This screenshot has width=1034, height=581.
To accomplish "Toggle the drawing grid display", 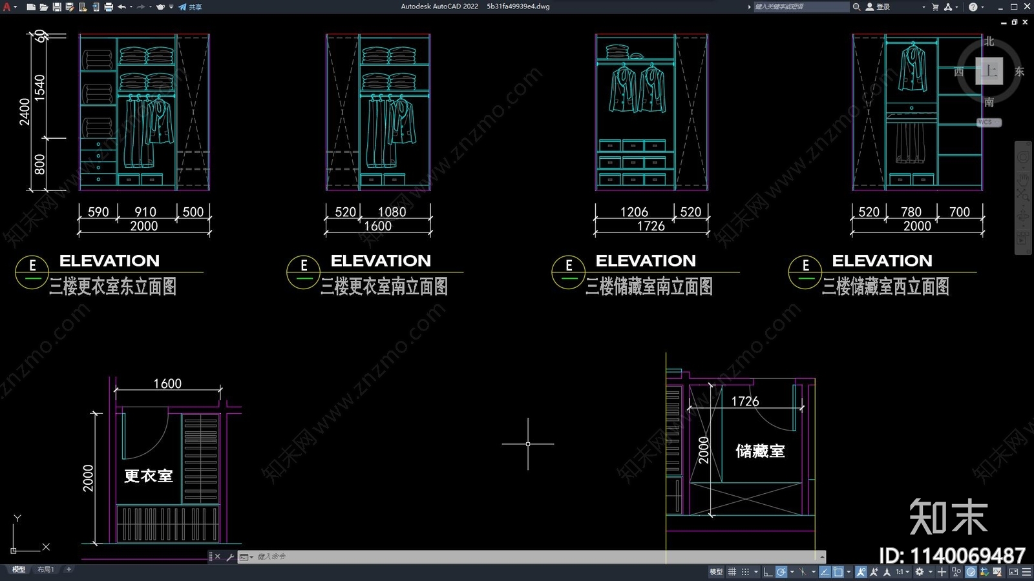I will click(x=732, y=572).
